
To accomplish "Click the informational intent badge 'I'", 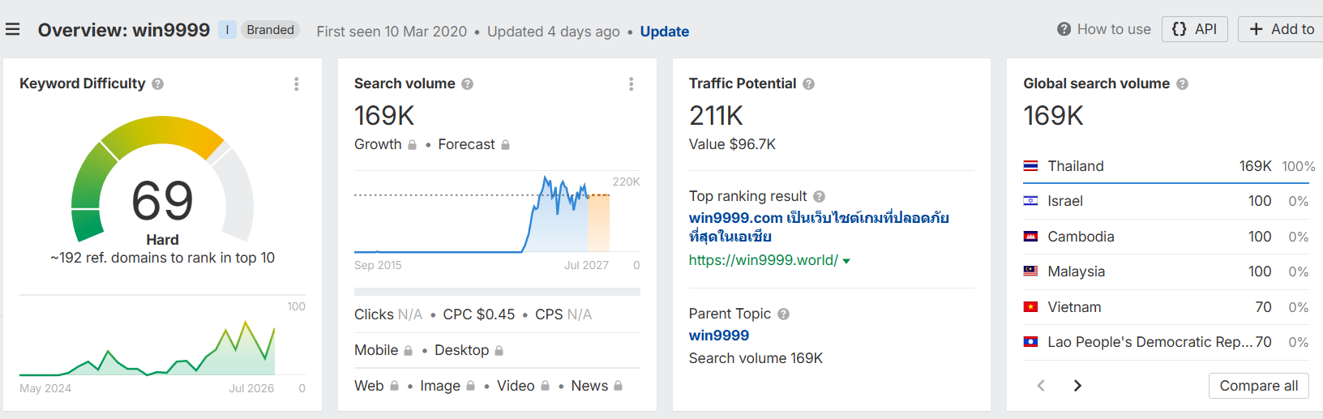I will point(227,30).
